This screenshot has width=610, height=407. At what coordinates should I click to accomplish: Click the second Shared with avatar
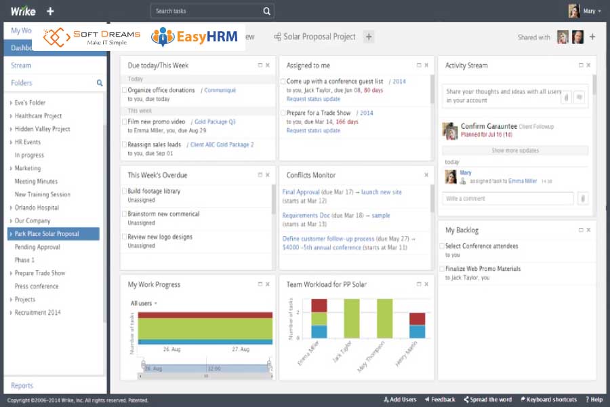[x=577, y=37]
